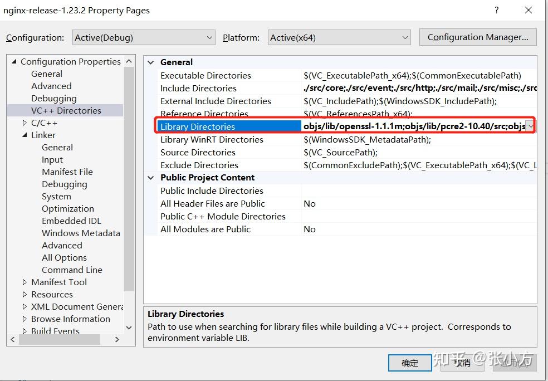Expand the Browse Information node
Viewport: 548px width, 381px height.
pyautogui.click(x=24, y=319)
